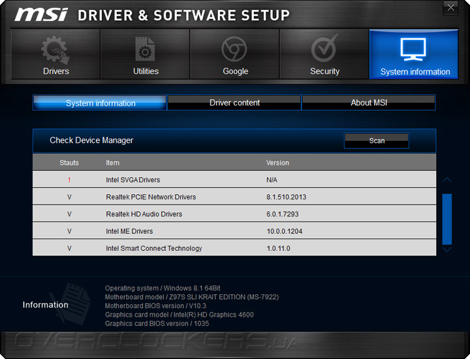Screen dimensions: 470x359
Task: Select the Intel SVGA Drivers row
Action: tap(234, 179)
